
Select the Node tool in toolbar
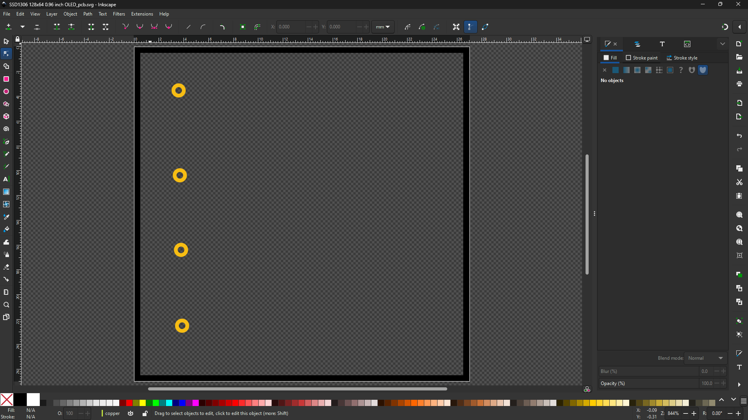point(6,54)
